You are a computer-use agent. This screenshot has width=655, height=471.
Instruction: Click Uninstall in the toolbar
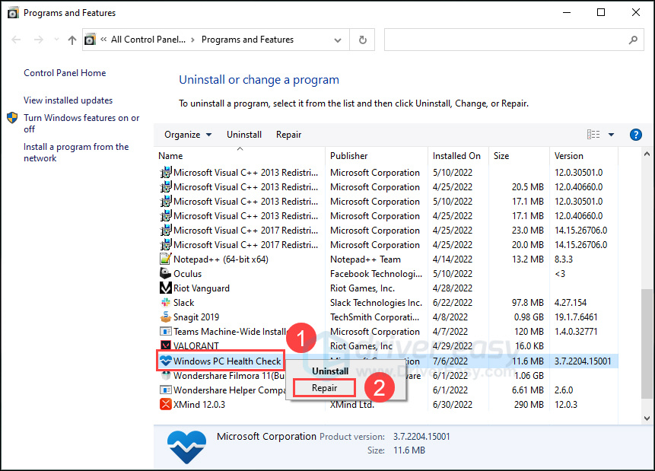[x=244, y=135]
